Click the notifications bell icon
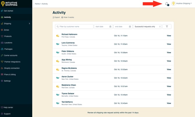This screenshot has width=195, height=117. click(x=167, y=4)
